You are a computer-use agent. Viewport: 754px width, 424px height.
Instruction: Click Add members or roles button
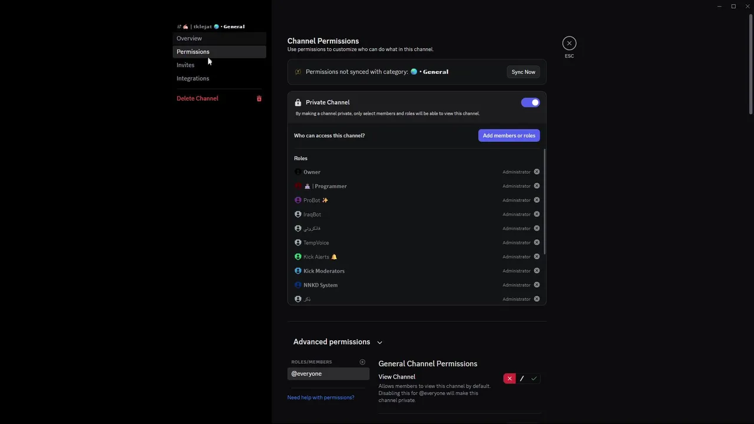tap(509, 135)
